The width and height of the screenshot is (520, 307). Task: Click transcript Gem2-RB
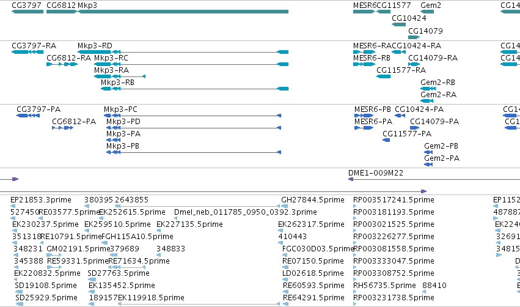[438, 83]
